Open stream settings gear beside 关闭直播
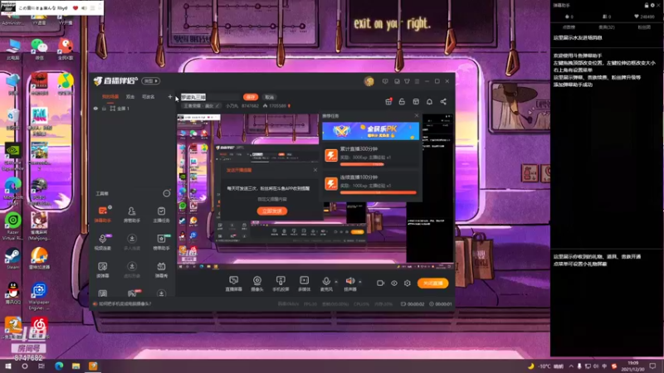The width and height of the screenshot is (664, 373). [408, 283]
